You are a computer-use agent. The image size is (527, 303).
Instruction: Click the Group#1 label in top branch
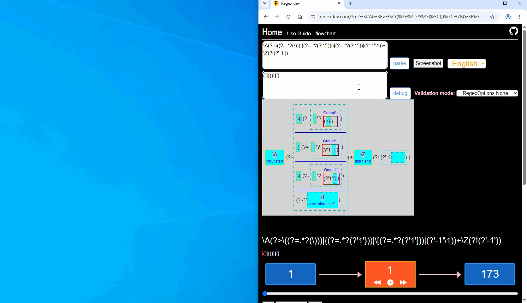tap(330, 113)
